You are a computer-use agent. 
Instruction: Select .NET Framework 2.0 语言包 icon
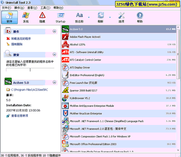click(x=65, y=129)
